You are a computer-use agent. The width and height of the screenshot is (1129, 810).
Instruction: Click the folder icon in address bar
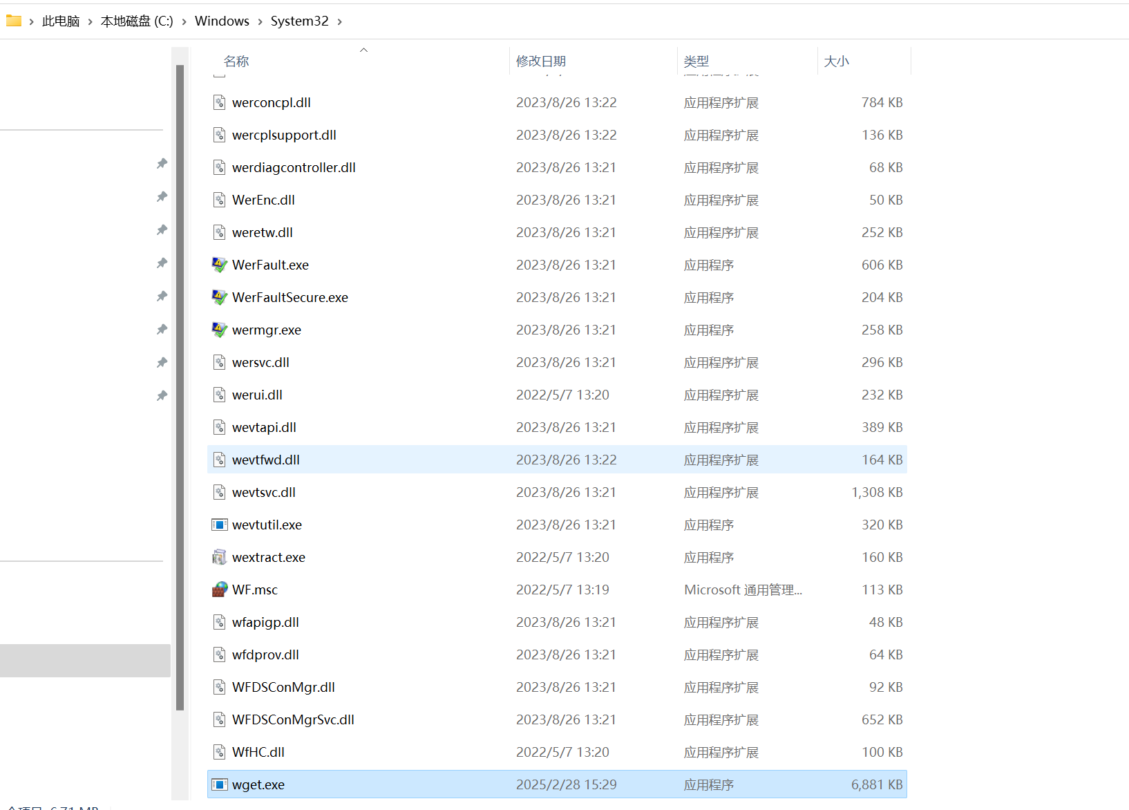click(14, 21)
